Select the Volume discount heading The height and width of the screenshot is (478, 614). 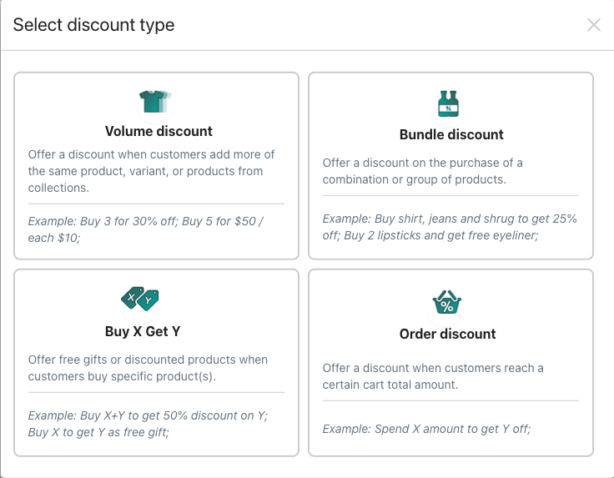[159, 131]
